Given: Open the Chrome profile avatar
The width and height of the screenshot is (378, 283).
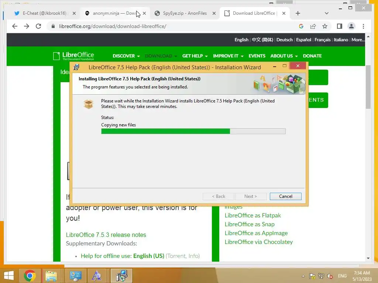Looking at the screenshot, I should coord(351,26).
